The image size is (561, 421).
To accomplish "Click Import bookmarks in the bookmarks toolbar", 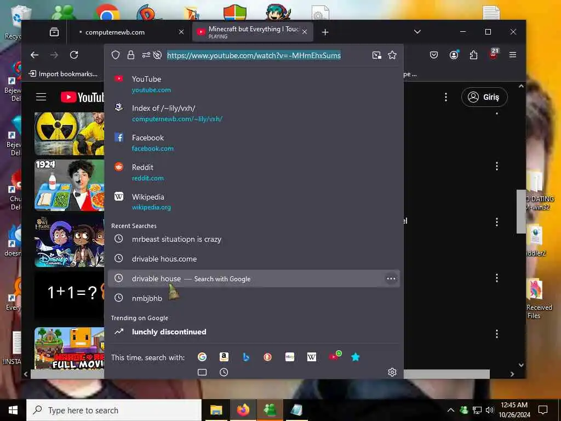I will [64, 74].
